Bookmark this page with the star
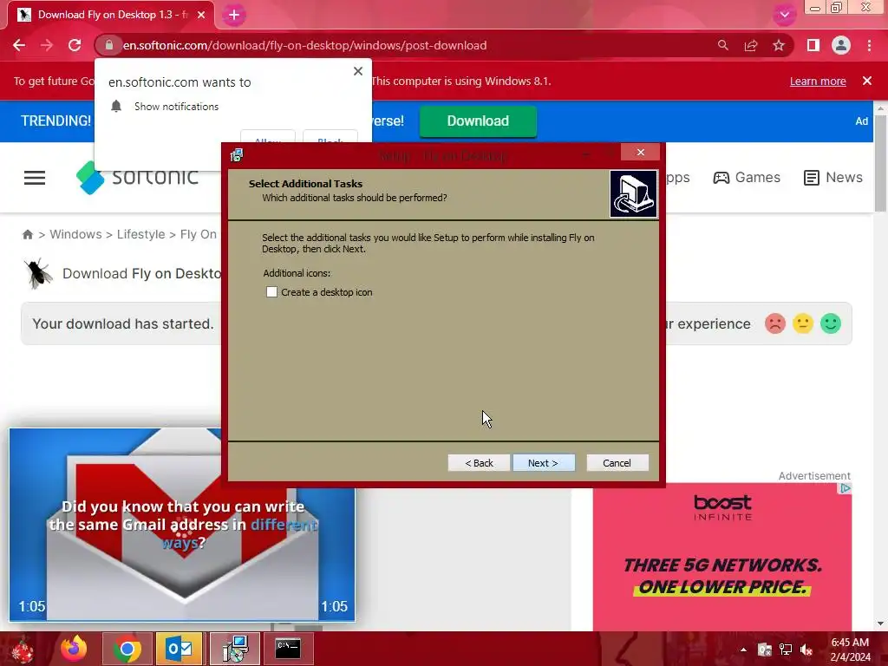Viewport: 888px width, 666px height. click(x=779, y=45)
